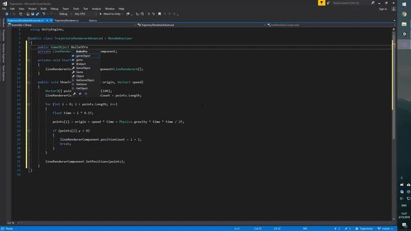Open the TrajectoryRendererAdvanced class navigation dropdown
The height and width of the screenshot is (231, 411).
[201, 25]
